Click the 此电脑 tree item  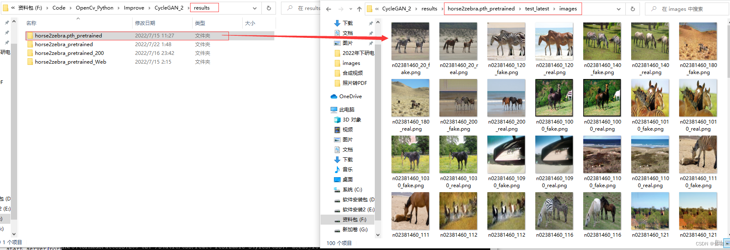click(346, 110)
